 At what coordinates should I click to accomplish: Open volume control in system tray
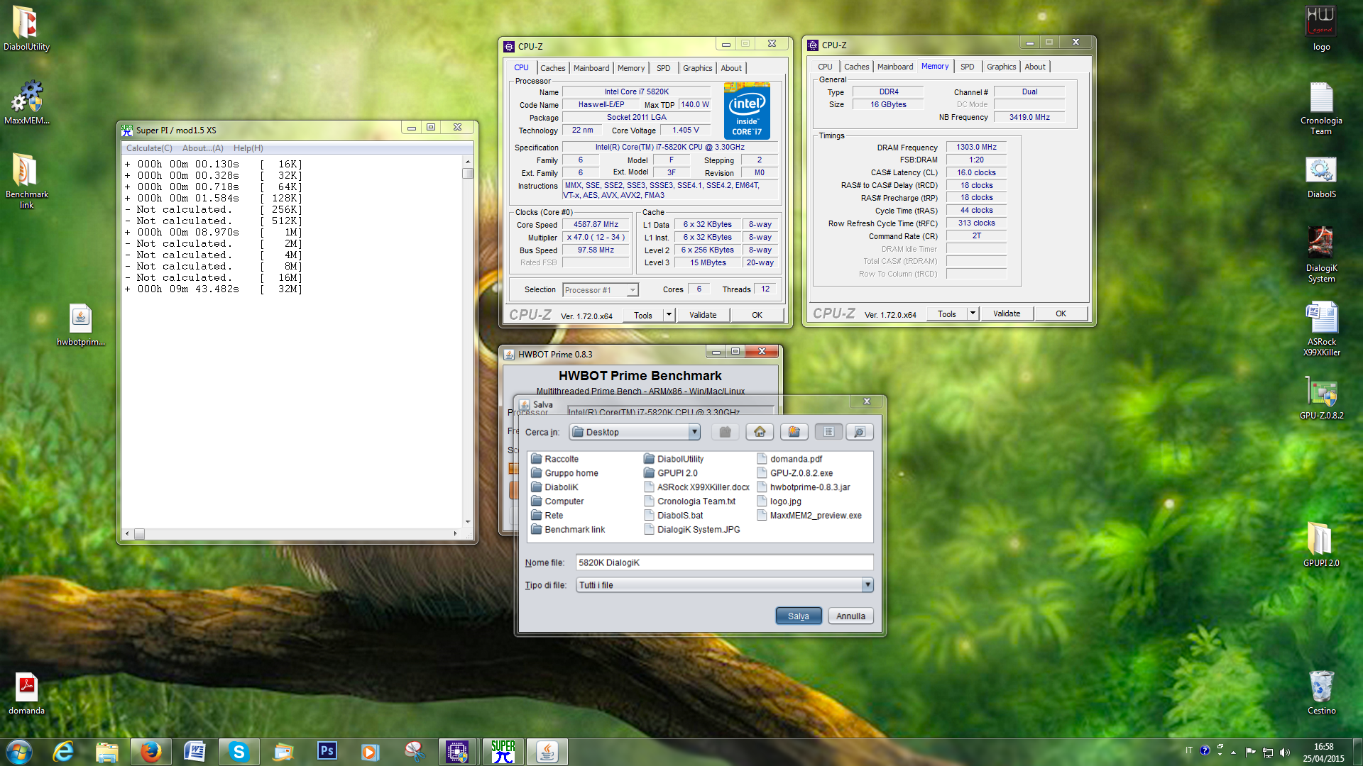1285,753
